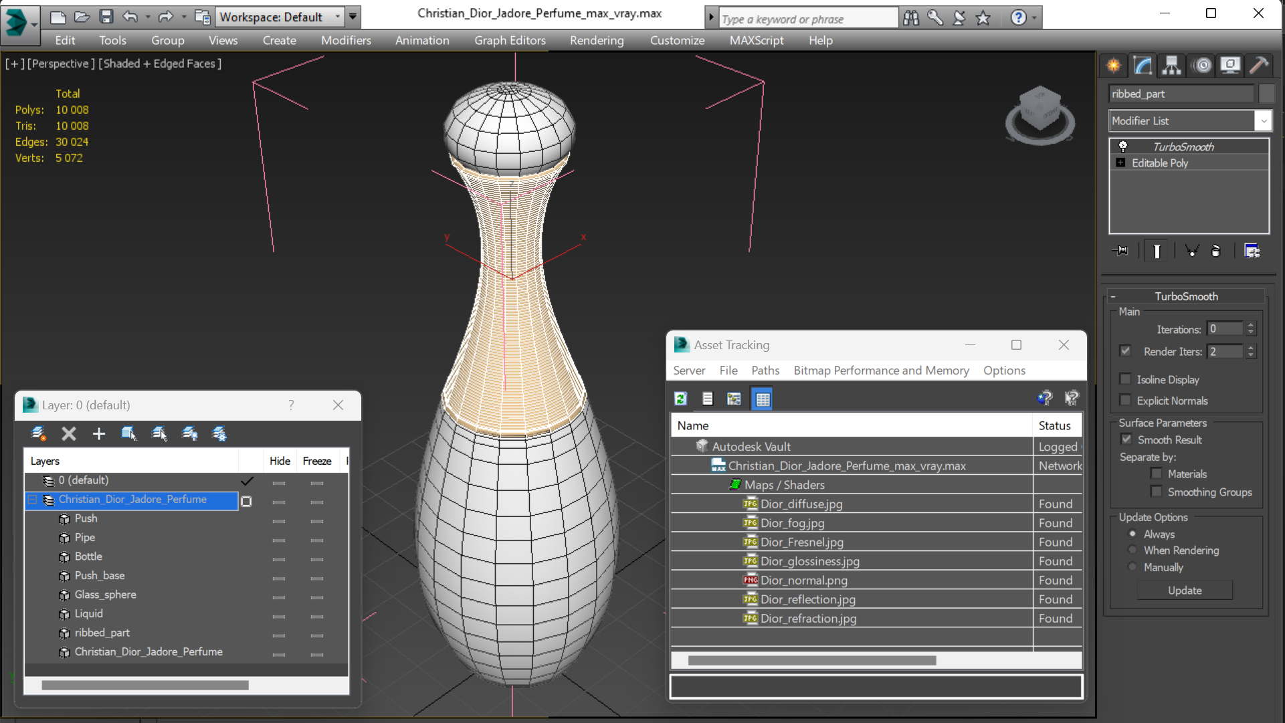
Task: Create new layer in Layer dialog
Action: 39,434
